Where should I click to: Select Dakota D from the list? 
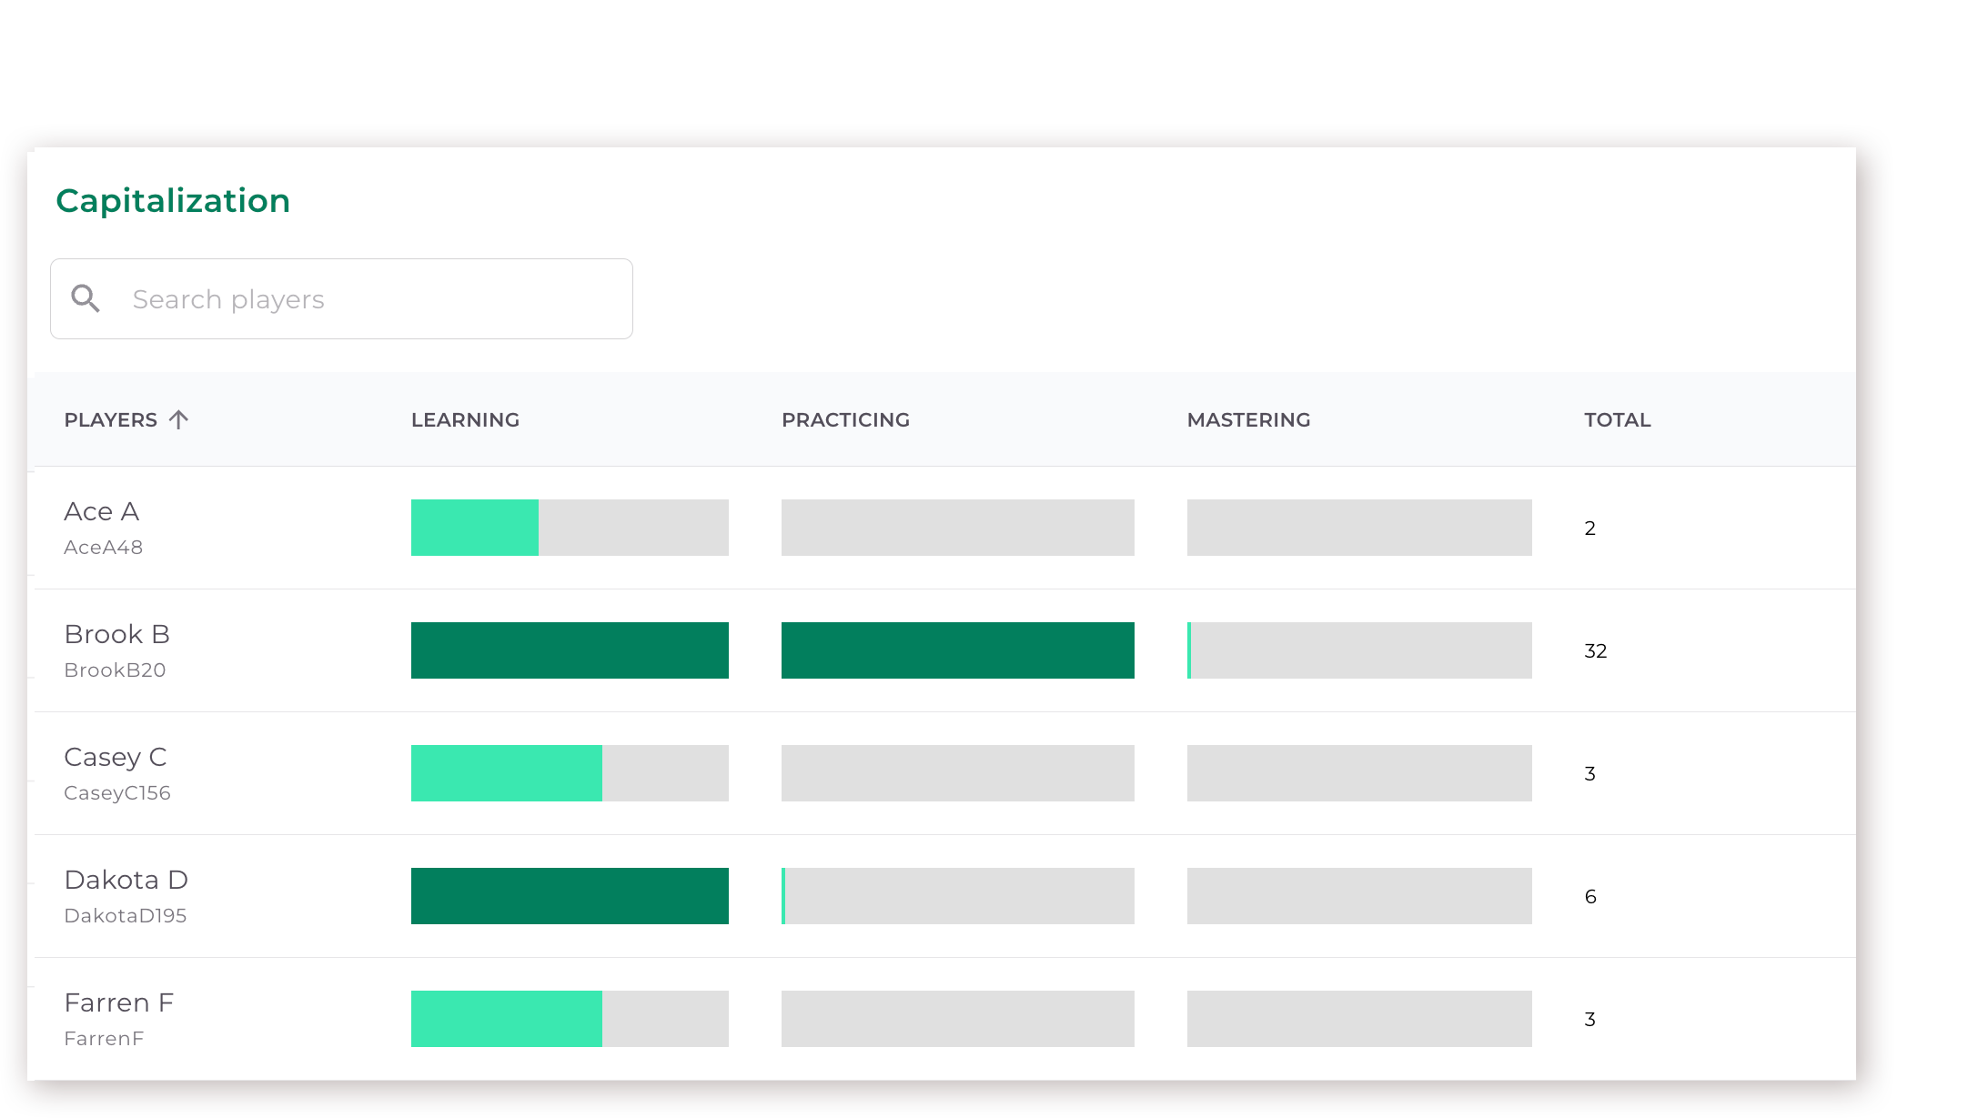tap(126, 880)
